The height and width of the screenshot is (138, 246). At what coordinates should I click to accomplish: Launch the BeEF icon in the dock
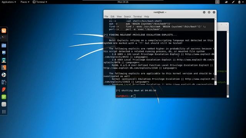[x=4, y=82]
